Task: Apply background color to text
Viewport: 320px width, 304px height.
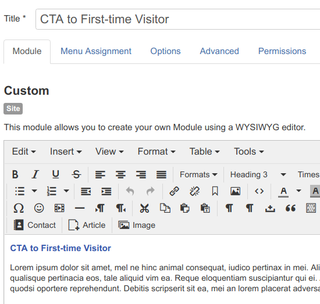Action: point(315,191)
